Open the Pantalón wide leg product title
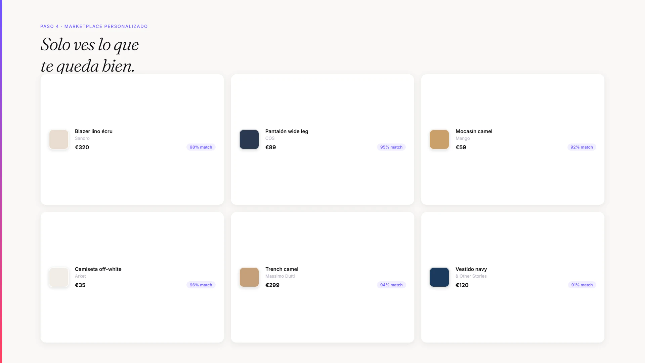This screenshot has width=645, height=363. tap(287, 131)
